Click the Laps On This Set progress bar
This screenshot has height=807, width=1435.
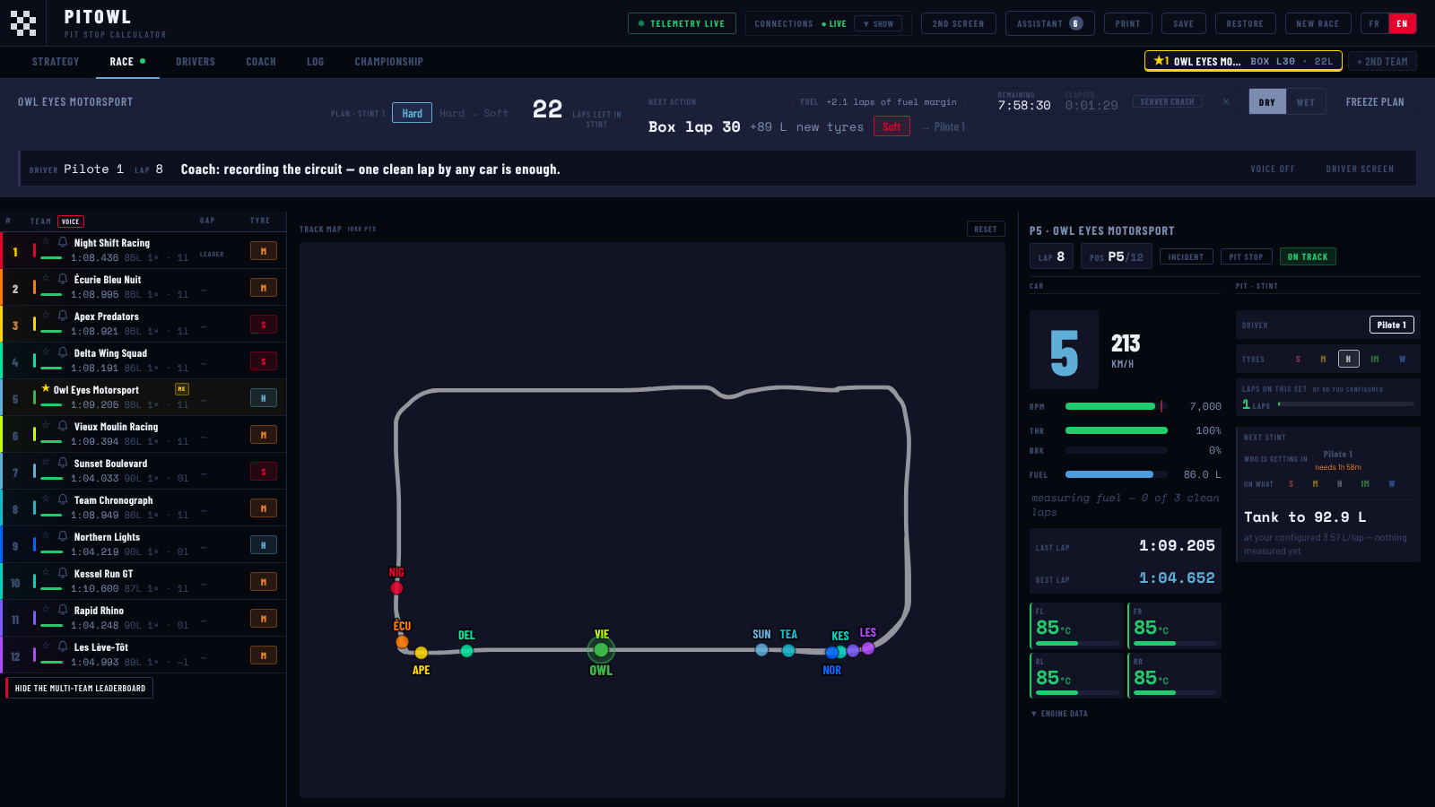(x=1346, y=404)
